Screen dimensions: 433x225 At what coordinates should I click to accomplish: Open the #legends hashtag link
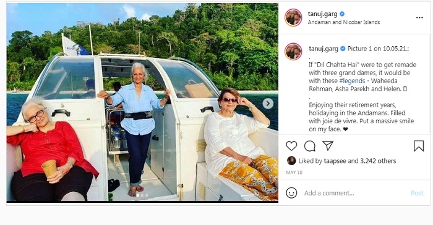[x=352, y=81]
